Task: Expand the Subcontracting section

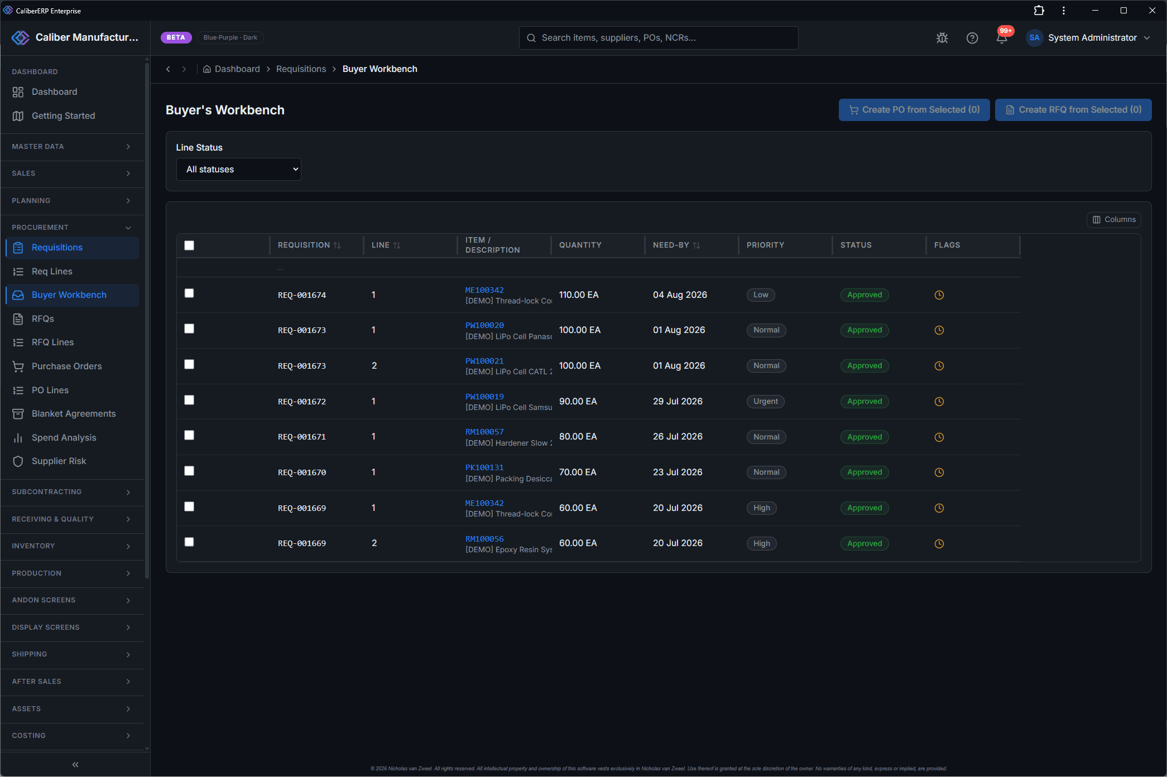Action: [73, 492]
